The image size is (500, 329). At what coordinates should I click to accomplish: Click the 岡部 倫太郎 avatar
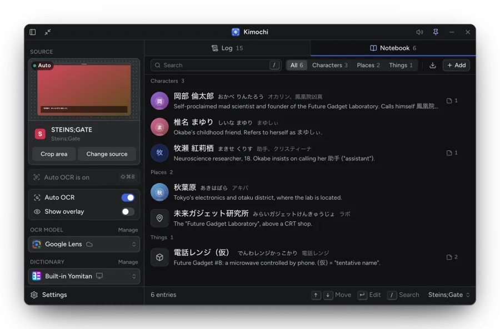coord(159,101)
